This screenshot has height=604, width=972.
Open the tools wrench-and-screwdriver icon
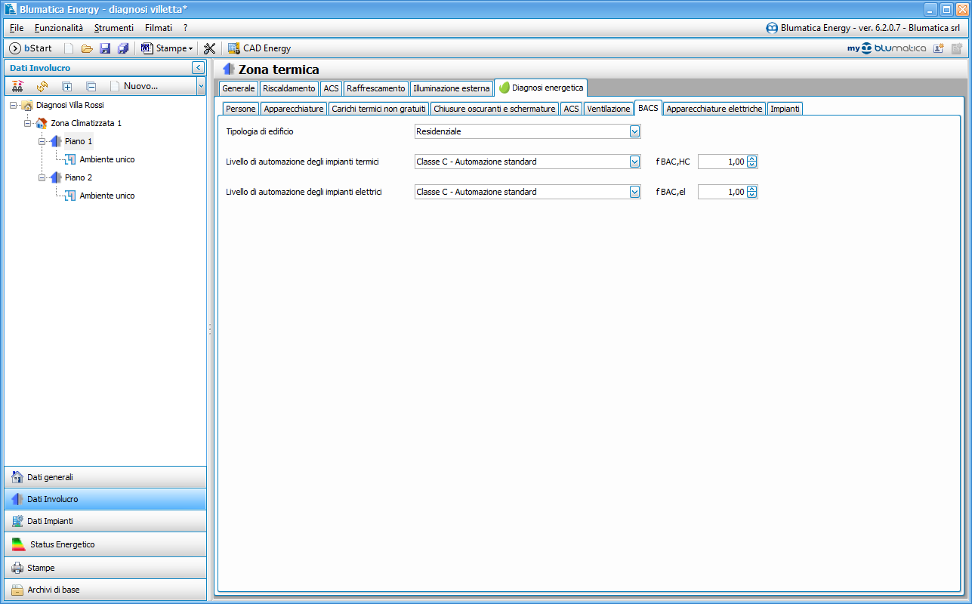[210, 48]
